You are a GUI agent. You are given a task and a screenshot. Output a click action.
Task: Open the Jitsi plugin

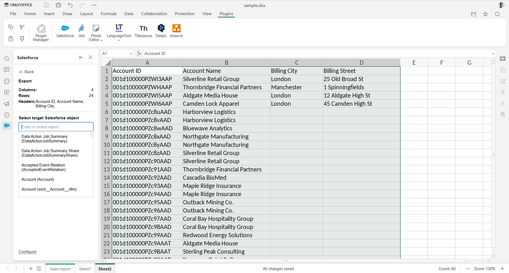[81, 31]
